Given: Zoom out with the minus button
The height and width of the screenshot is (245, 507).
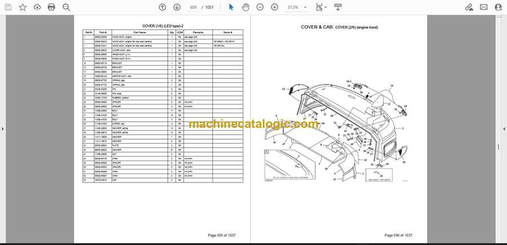Looking at the screenshot, I should click(x=260, y=7).
